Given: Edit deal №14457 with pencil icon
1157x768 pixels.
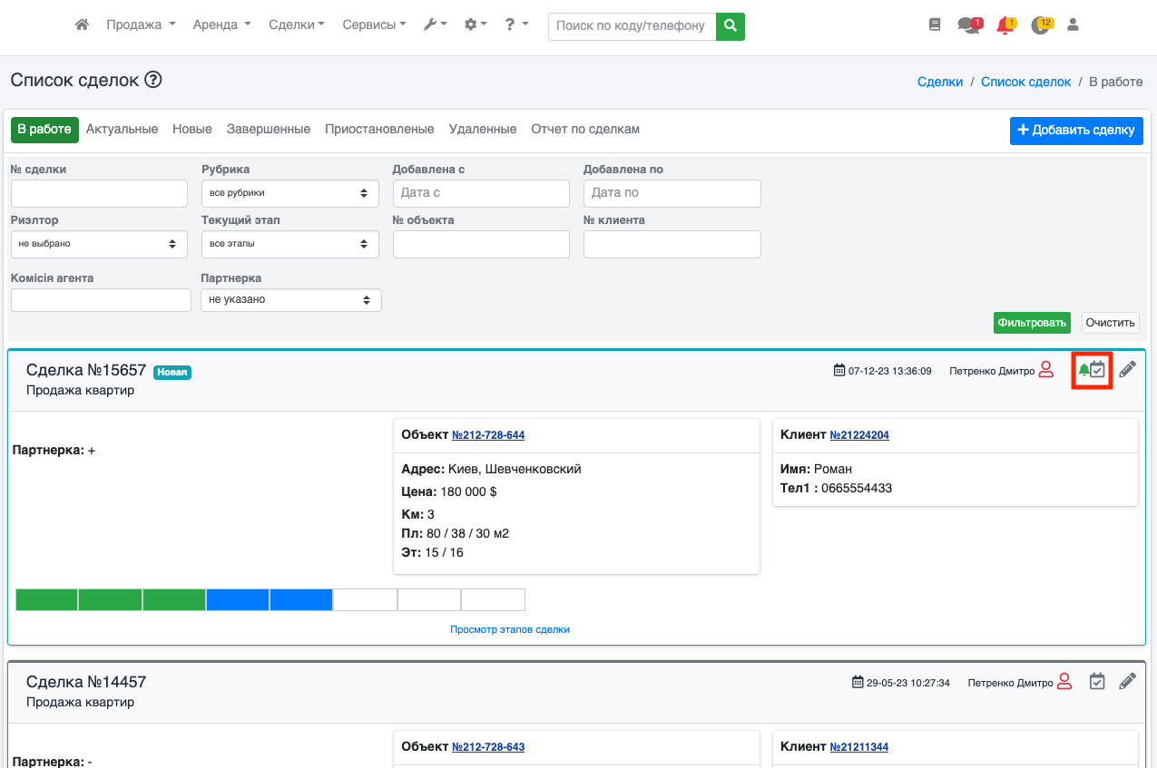Looking at the screenshot, I should 1127,682.
